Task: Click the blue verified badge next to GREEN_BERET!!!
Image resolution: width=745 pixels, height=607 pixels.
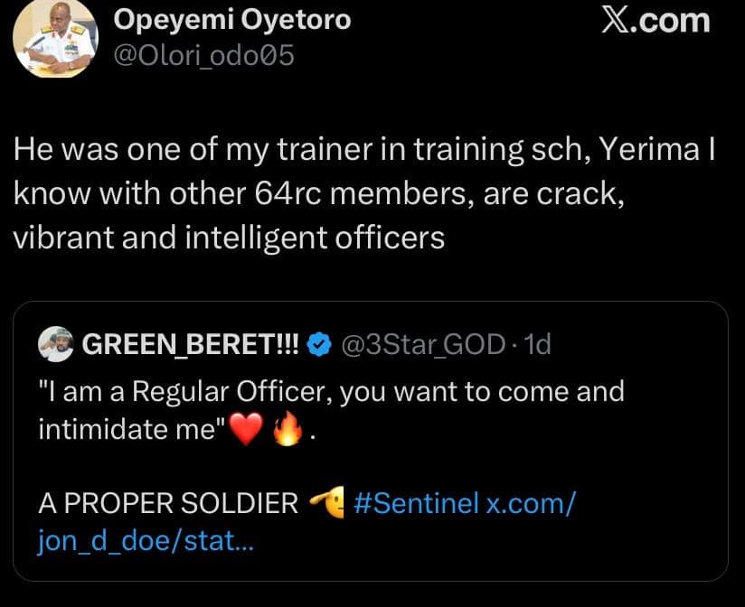Action: (317, 341)
